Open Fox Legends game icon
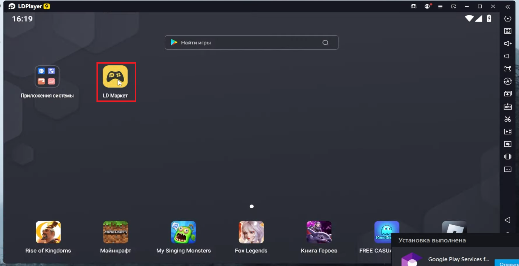The image size is (519, 266). pos(251,232)
